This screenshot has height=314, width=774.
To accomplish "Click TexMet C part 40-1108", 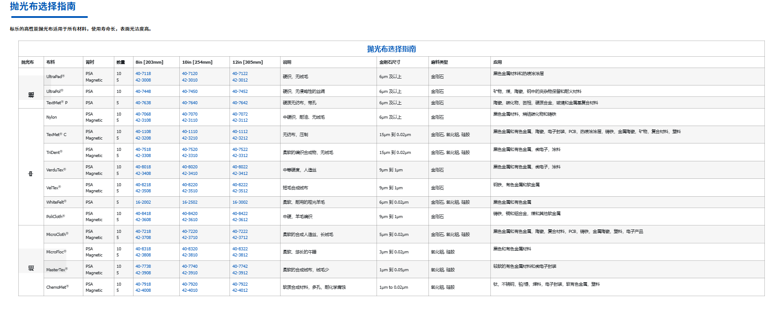I will [143, 132].
